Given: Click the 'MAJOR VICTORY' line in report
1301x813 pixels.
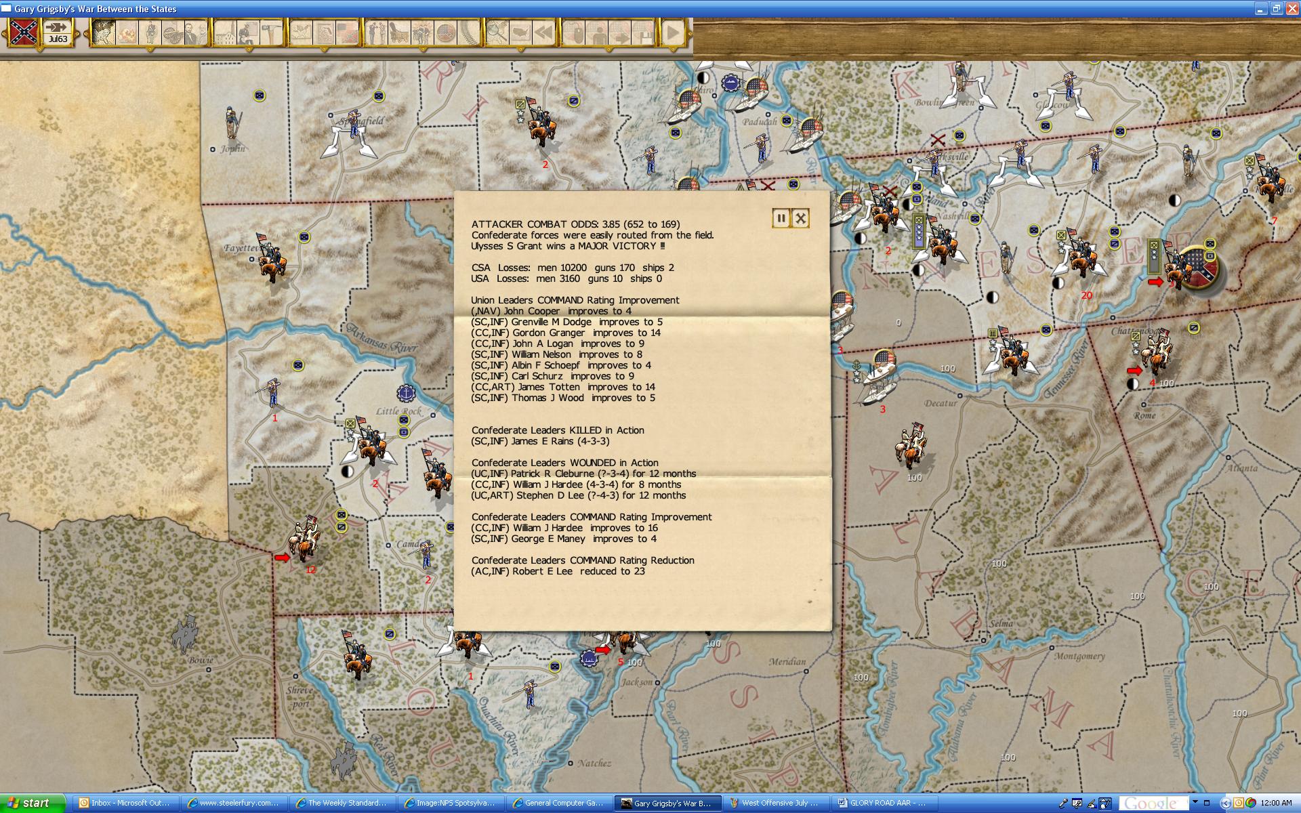Looking at the screenshot, I should pyautogui.click(x=569, y=246).
